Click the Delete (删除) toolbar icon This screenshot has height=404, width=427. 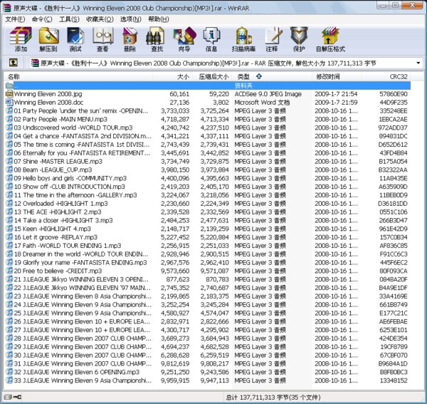coord(130,39)
